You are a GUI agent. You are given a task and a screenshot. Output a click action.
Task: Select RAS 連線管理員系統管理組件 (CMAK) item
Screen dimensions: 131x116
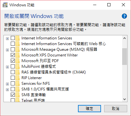click(54, 72)
